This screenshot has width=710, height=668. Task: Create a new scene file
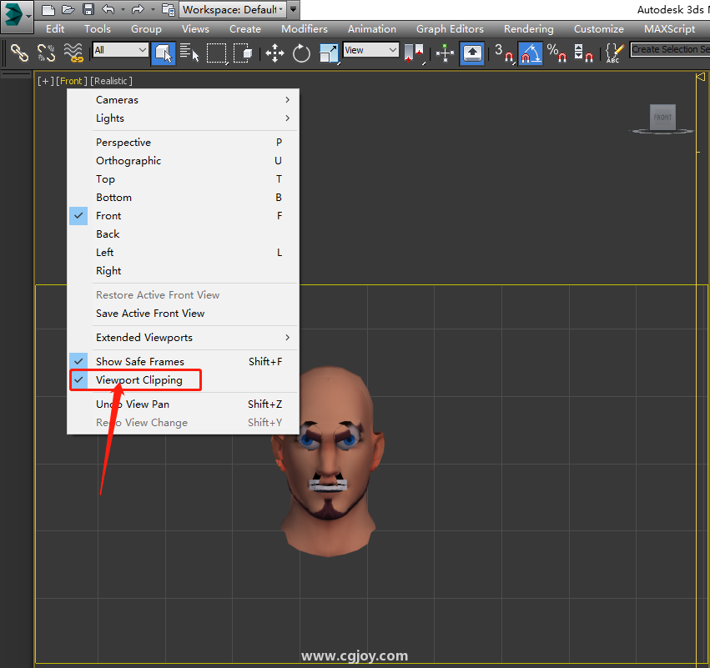(48, 9)
